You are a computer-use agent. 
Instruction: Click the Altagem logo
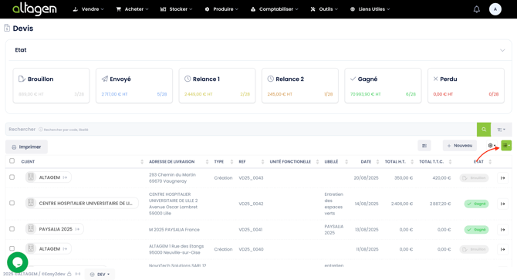point(35,9)
